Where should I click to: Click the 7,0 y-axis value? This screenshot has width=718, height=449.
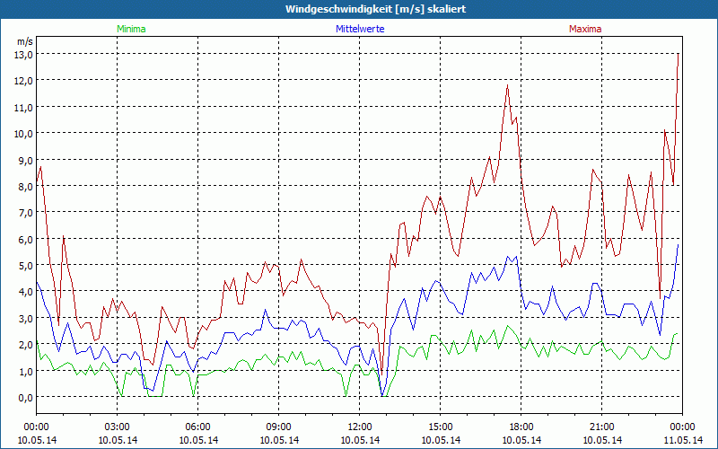coord(26,213)
